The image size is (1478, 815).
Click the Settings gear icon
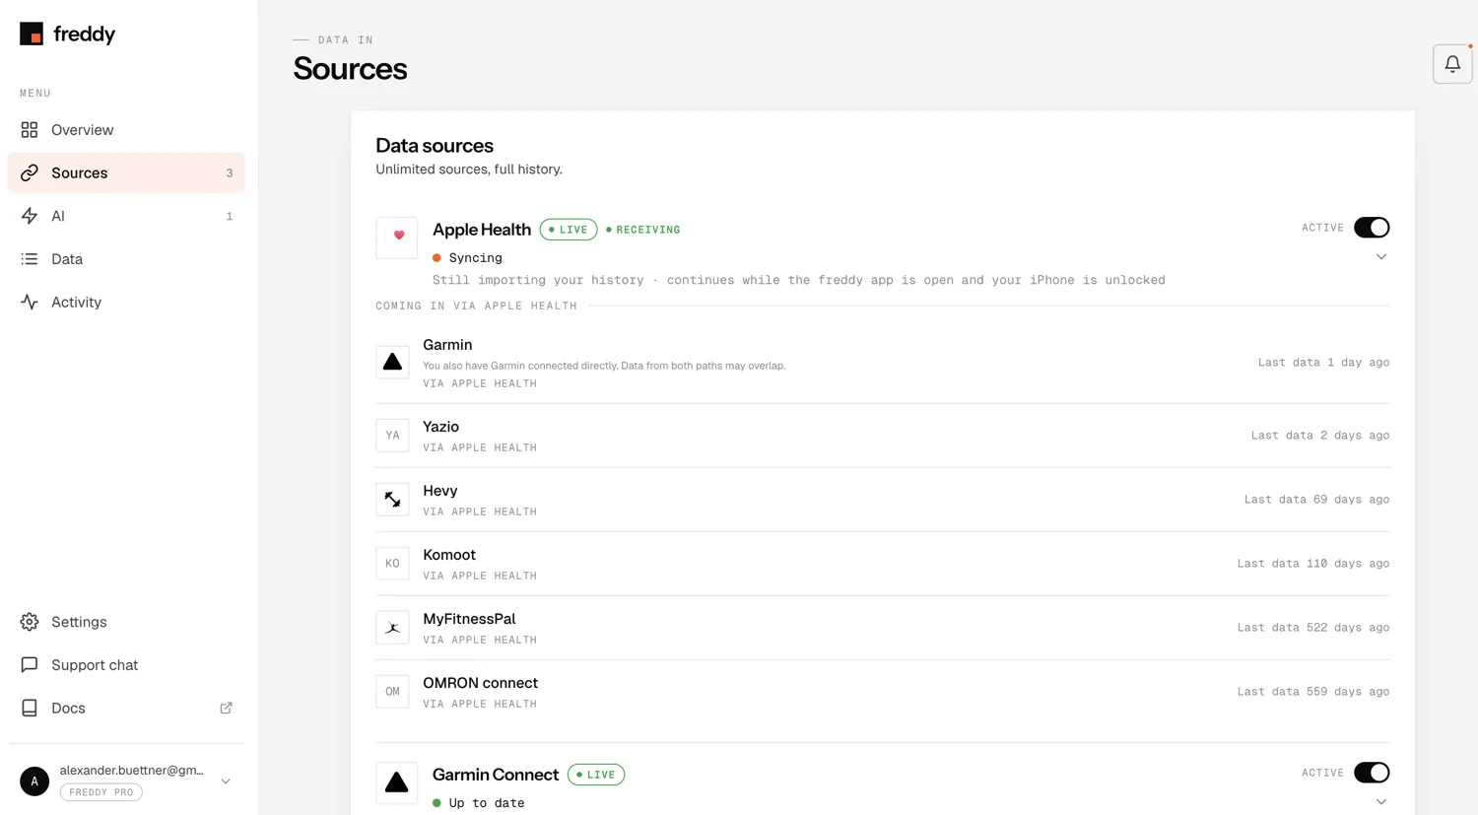point(30,622)
